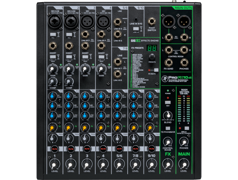Click channel 4 XLR MIC input
238x180 pixels.
(103, 21)
